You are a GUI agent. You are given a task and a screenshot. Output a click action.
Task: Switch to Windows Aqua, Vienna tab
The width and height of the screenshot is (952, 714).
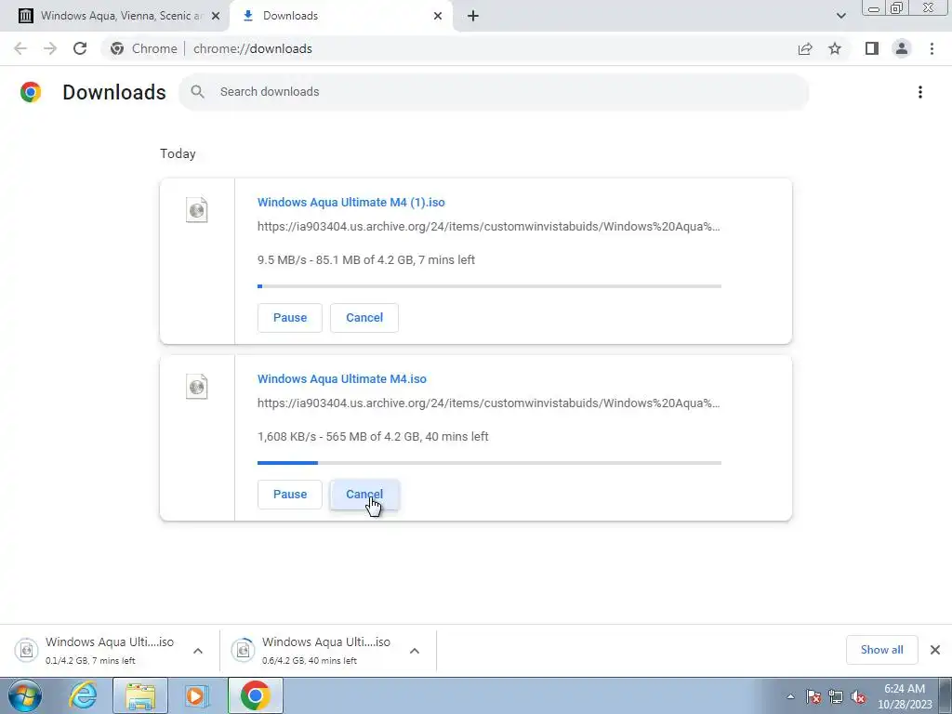(115, 16)
